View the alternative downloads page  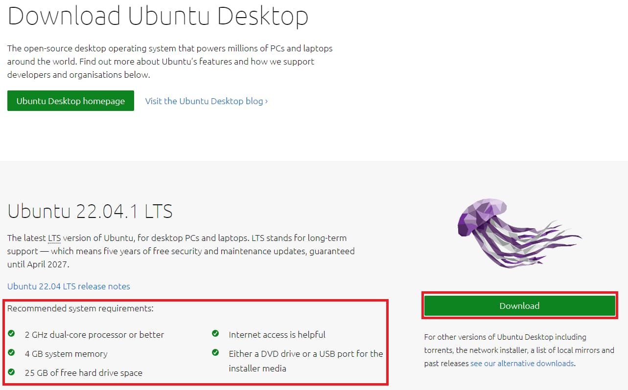point(521,363)
